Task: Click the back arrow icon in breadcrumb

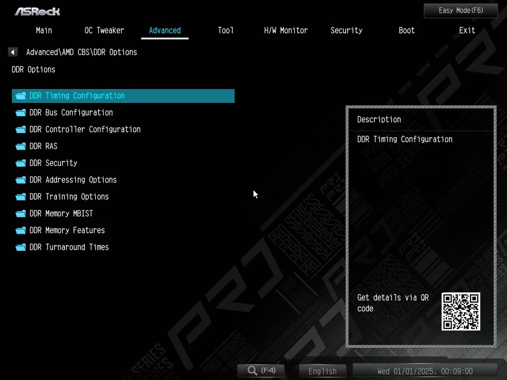Action: point(13,52)
